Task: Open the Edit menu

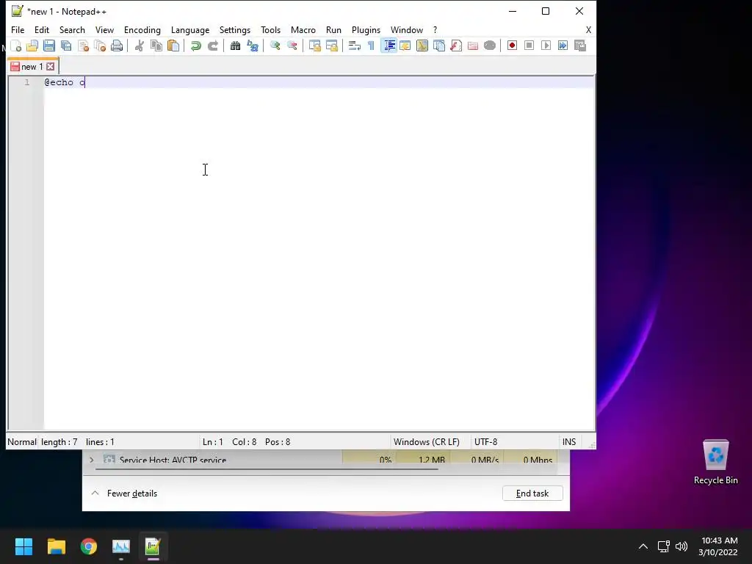Action: pos(42,29)
